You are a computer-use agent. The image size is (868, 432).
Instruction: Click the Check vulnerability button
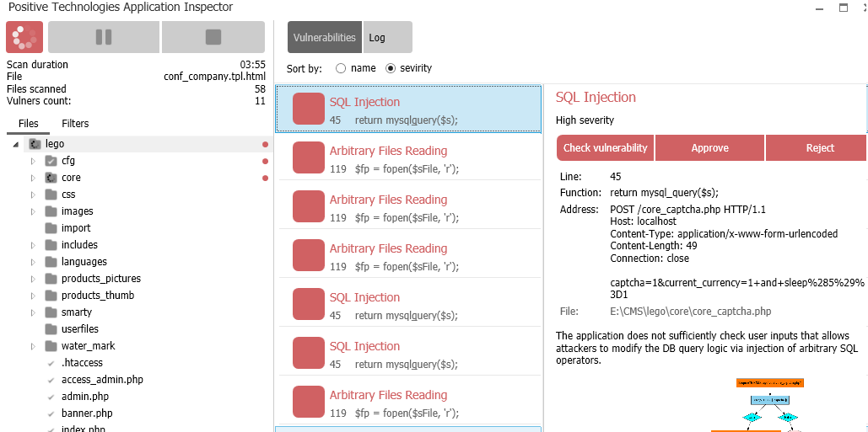(605, 148)
